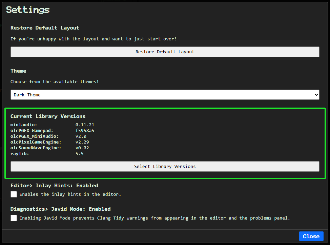330x245 pixels.
Task: Click the blue Close button
Action: pyautogui.click(x=311, y=236)
